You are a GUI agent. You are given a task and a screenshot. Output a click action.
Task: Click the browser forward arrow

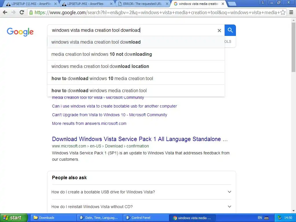(13, 12)
